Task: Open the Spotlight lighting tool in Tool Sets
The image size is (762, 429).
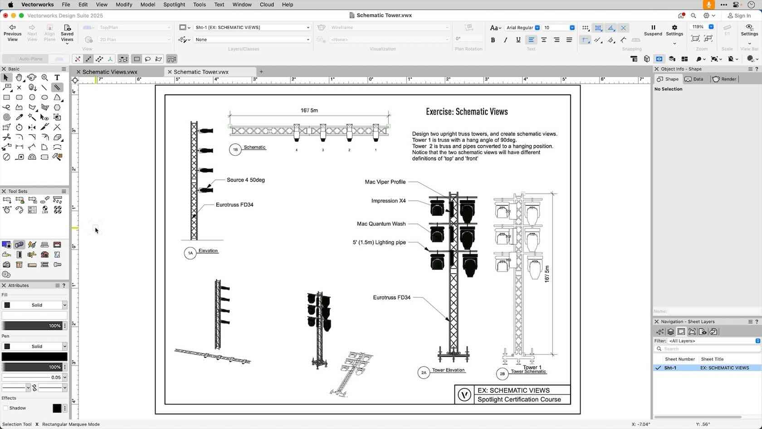Action: (20, 244)
